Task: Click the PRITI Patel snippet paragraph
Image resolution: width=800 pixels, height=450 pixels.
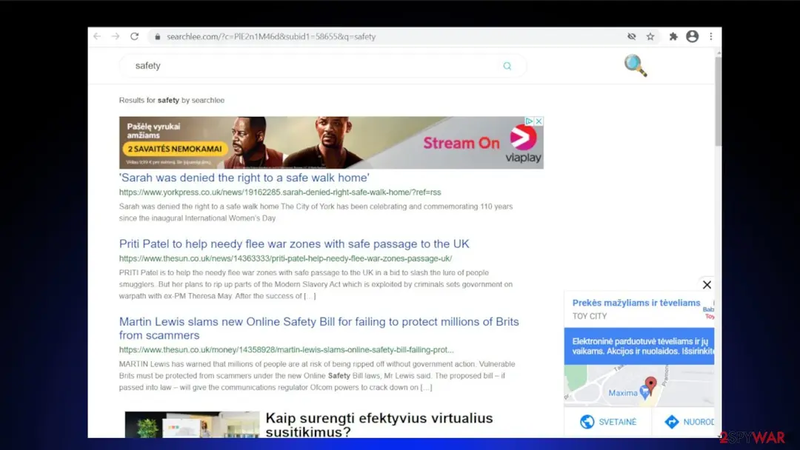Action: point(316,284)
